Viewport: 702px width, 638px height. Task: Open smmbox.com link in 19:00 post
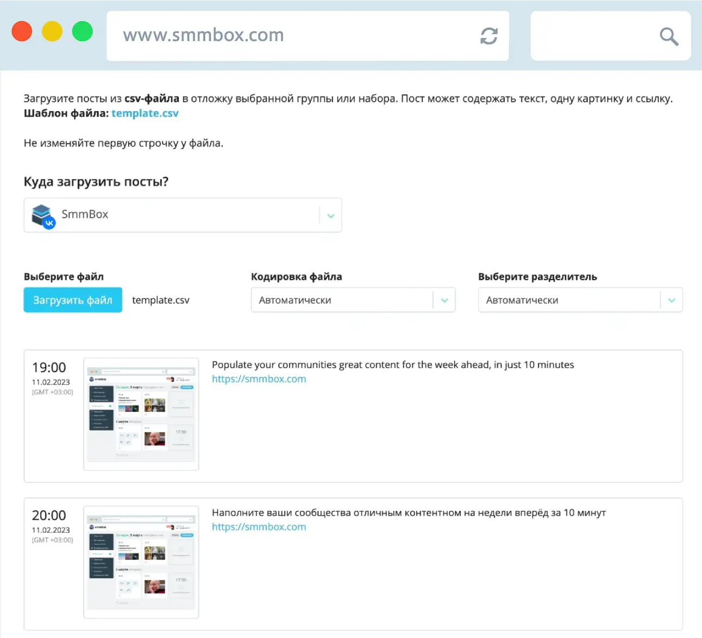(x=259, y=379)
